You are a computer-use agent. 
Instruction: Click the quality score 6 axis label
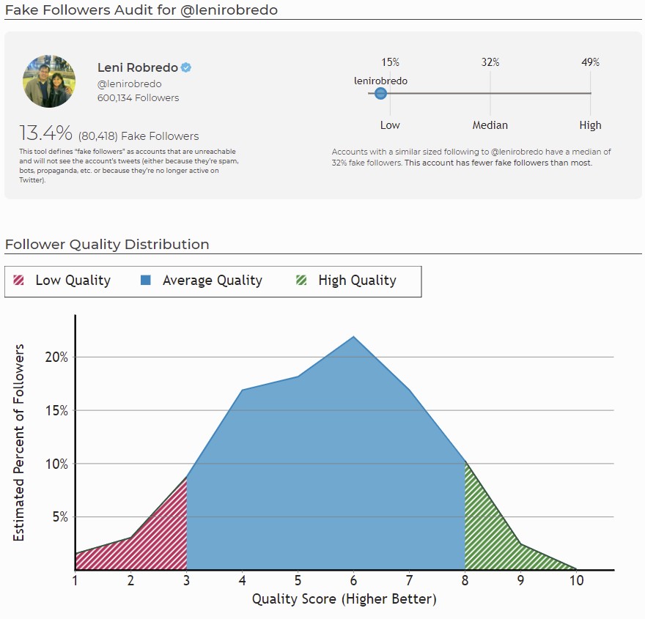coord(353,580)
